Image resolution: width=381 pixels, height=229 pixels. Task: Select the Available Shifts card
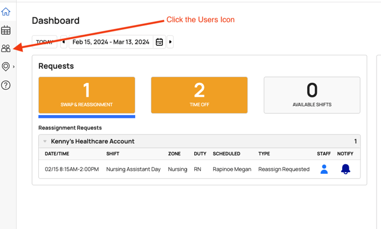(312, 95)
